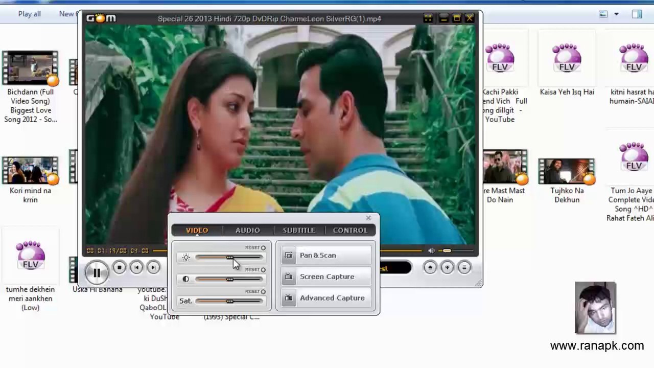Adjust the GOM volume slider

456,250
